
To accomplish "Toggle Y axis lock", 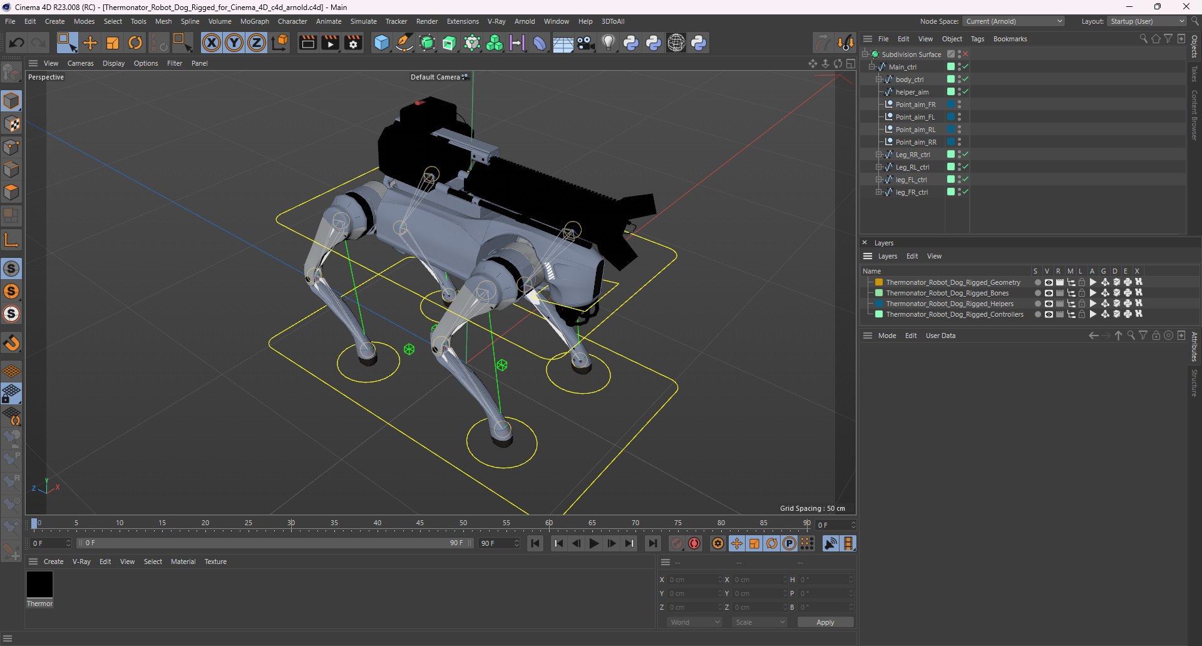I will pos(234,43).
